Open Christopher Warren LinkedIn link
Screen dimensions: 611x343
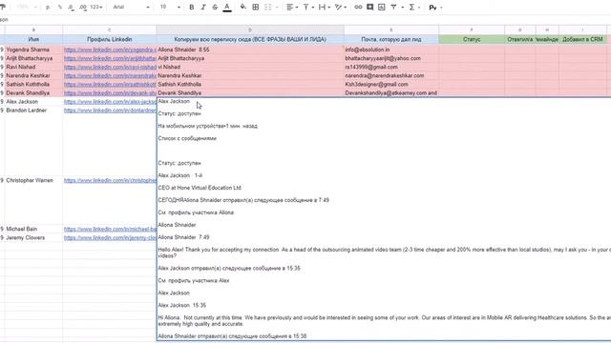pyautogui.click(x=110, y=180)
